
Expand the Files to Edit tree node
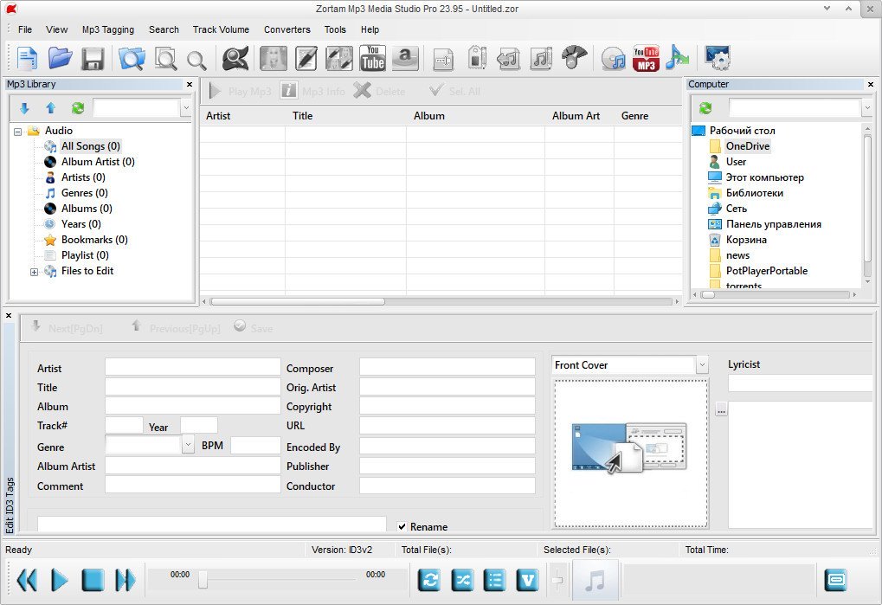(x=33, y=271)
